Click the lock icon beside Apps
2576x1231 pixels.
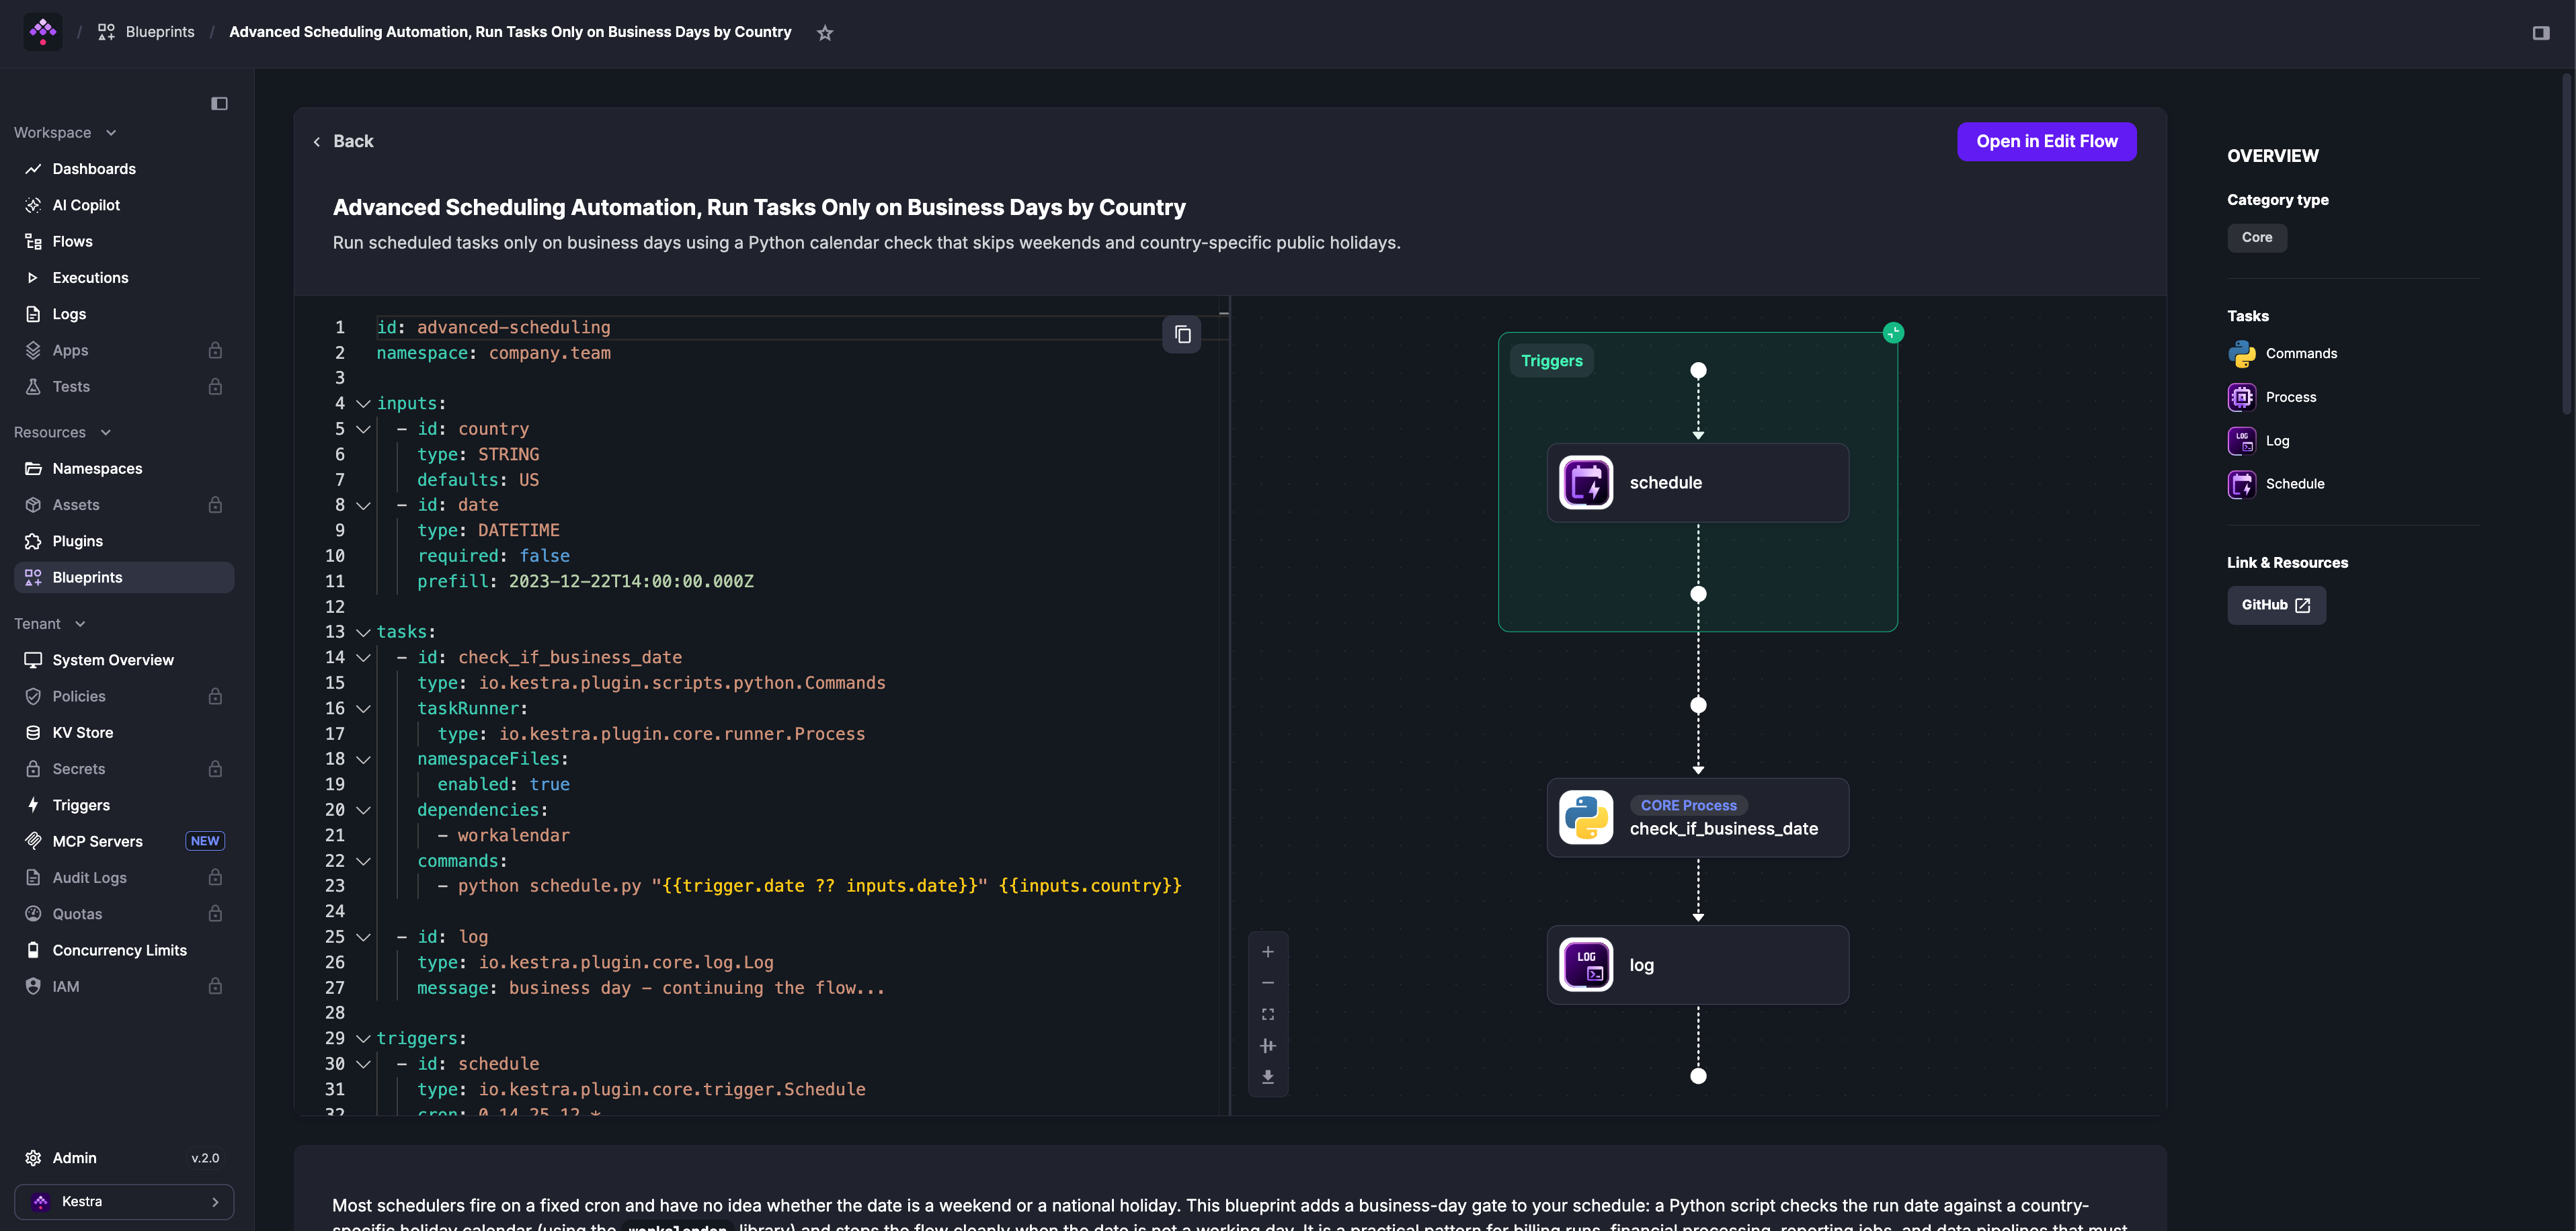pyautogui.click(x=215, y=351)
